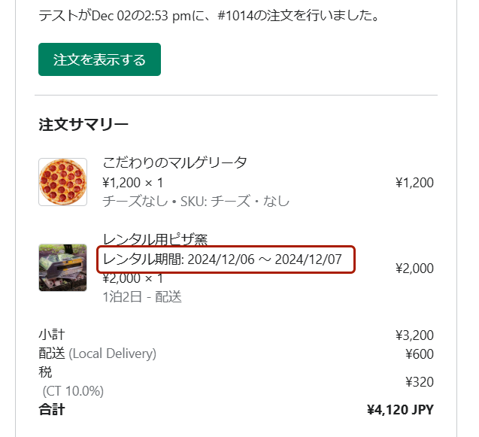Click the 1泊2日 - 配送 option text
Viewport: 479px width, 437px height.
[x=142, y=296]
